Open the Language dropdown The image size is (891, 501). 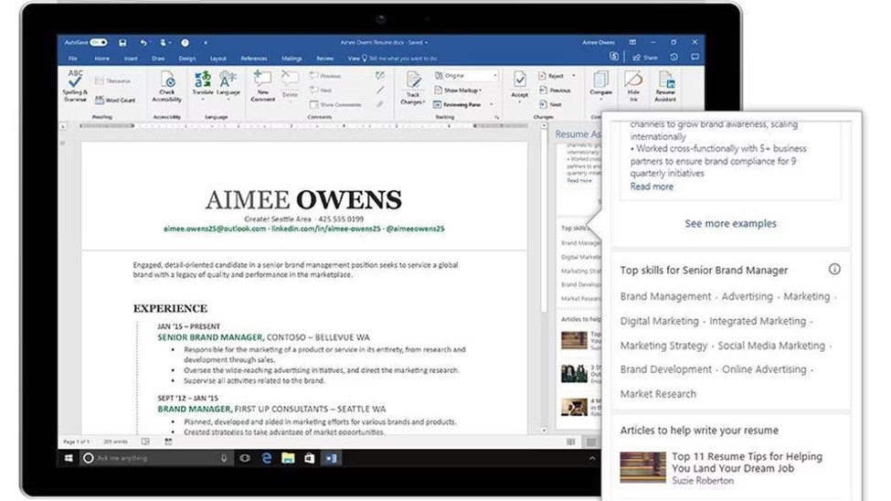[228, 85]
